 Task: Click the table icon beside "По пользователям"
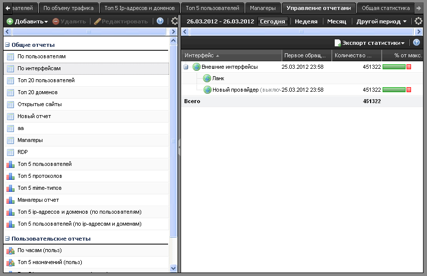pos(10,57)
